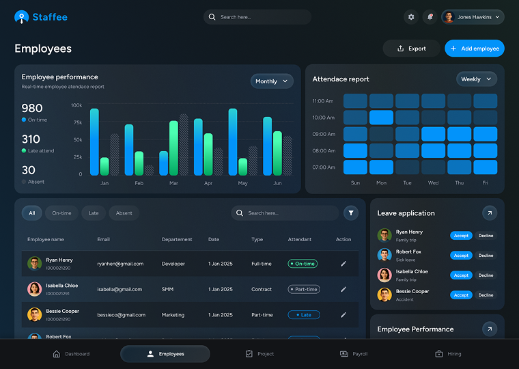Viewport: 519px width, 369px height.
Task: Click the Export button
Action: coord(411,49)
